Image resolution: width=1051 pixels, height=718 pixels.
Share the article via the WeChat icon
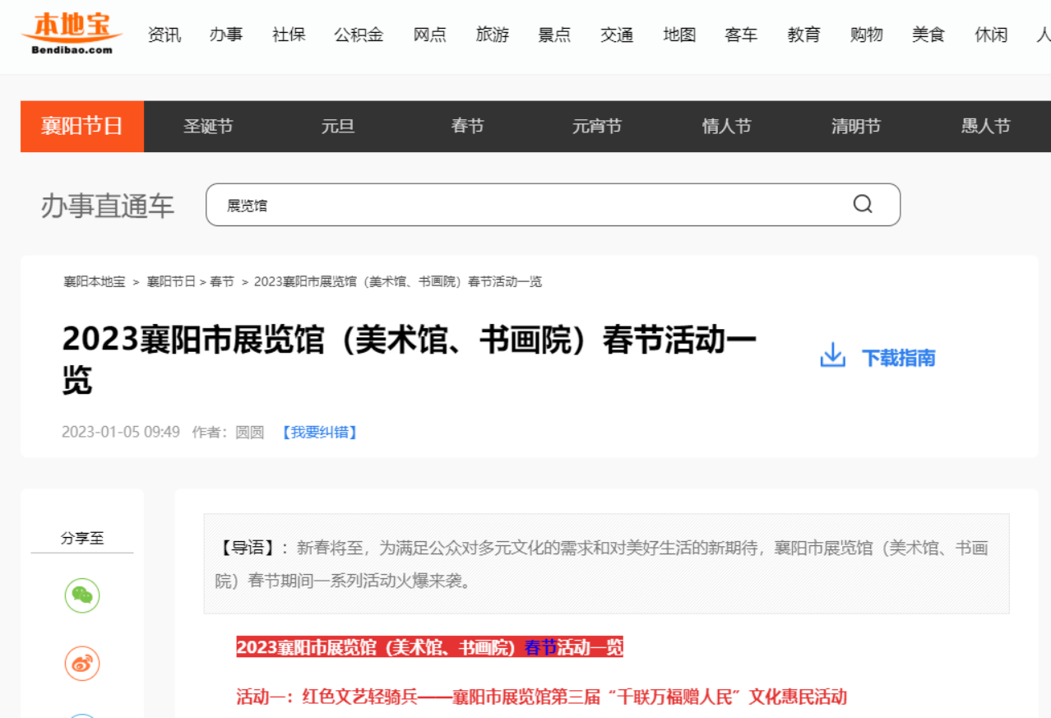tap(81, 595)
